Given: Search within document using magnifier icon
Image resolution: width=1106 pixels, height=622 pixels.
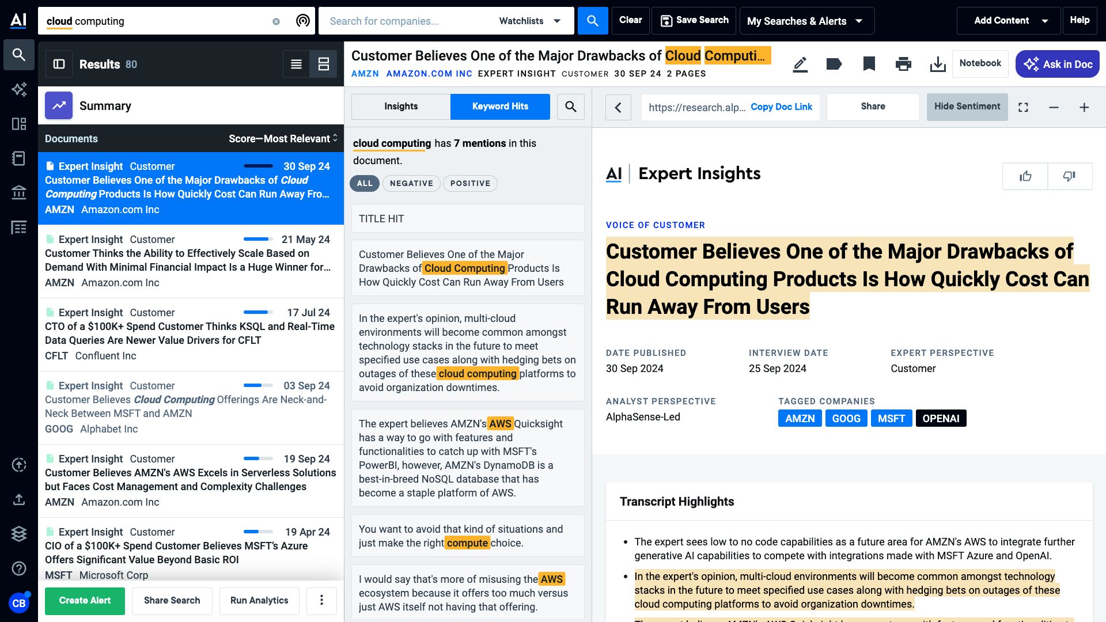Looking at the screenshot, I should pyautogui.click(x=571, y=107).
